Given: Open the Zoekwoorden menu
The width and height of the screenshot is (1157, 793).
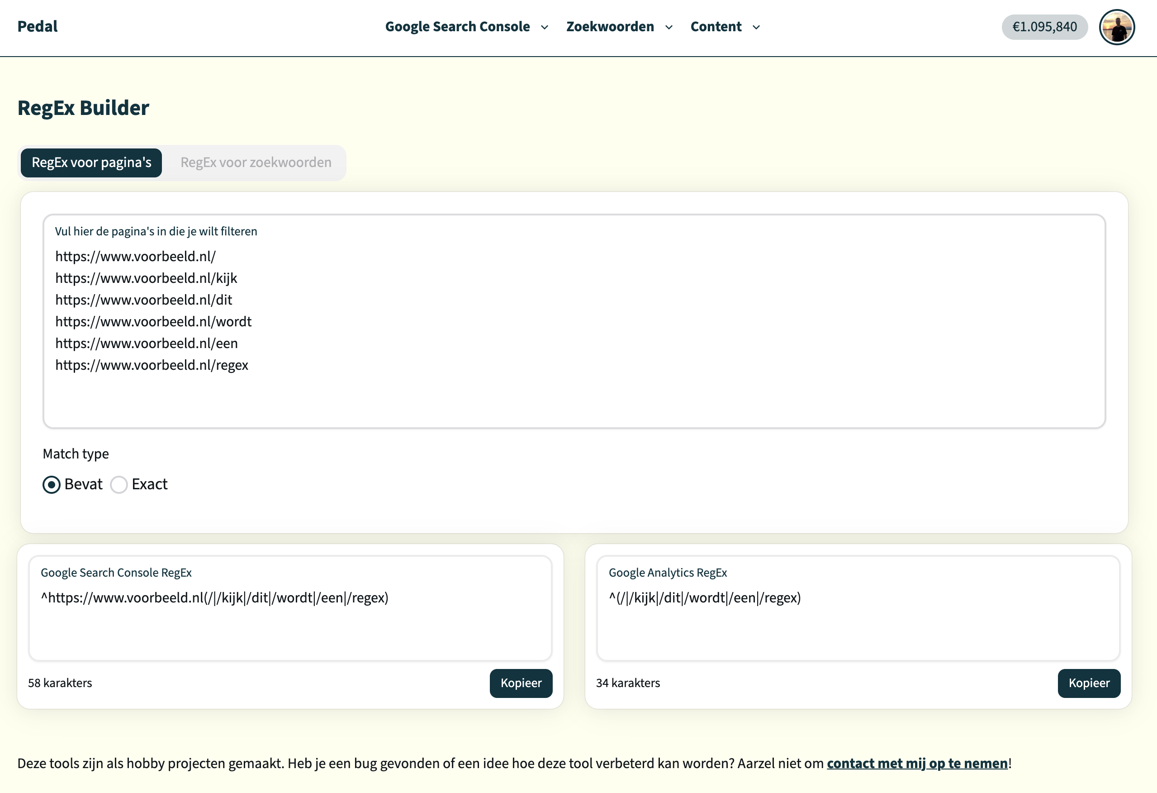Looking at the screenshot, I should (610, 27).
